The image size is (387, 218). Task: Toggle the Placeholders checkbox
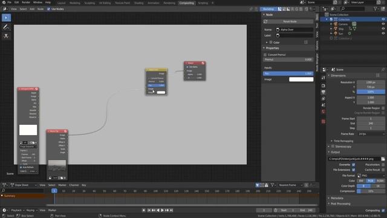[383, 165]
